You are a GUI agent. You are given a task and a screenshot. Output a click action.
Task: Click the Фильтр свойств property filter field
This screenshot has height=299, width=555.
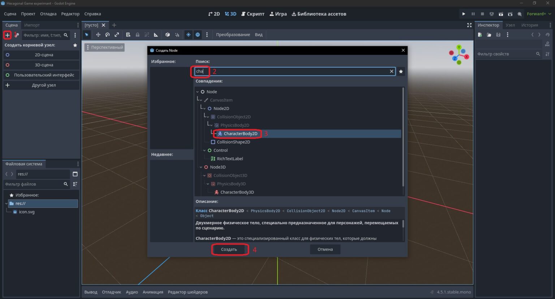[x=509, y=54]
